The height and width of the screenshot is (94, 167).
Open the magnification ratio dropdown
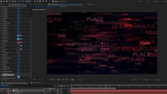click(36, 80)
